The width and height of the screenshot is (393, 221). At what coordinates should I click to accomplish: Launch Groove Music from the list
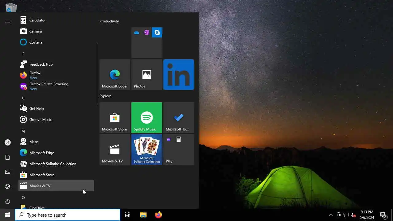pyautogui.click(x=56, y=120)
